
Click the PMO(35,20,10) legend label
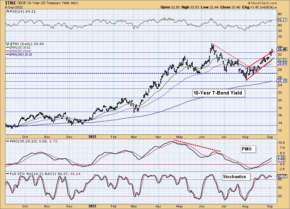(33, 141)
